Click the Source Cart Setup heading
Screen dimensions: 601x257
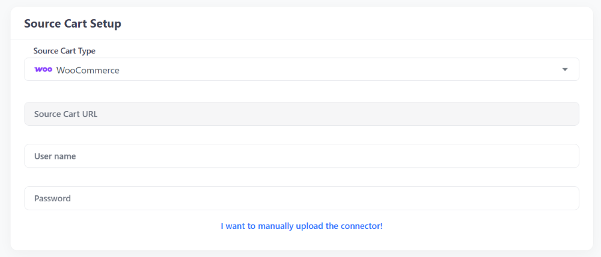73,24
